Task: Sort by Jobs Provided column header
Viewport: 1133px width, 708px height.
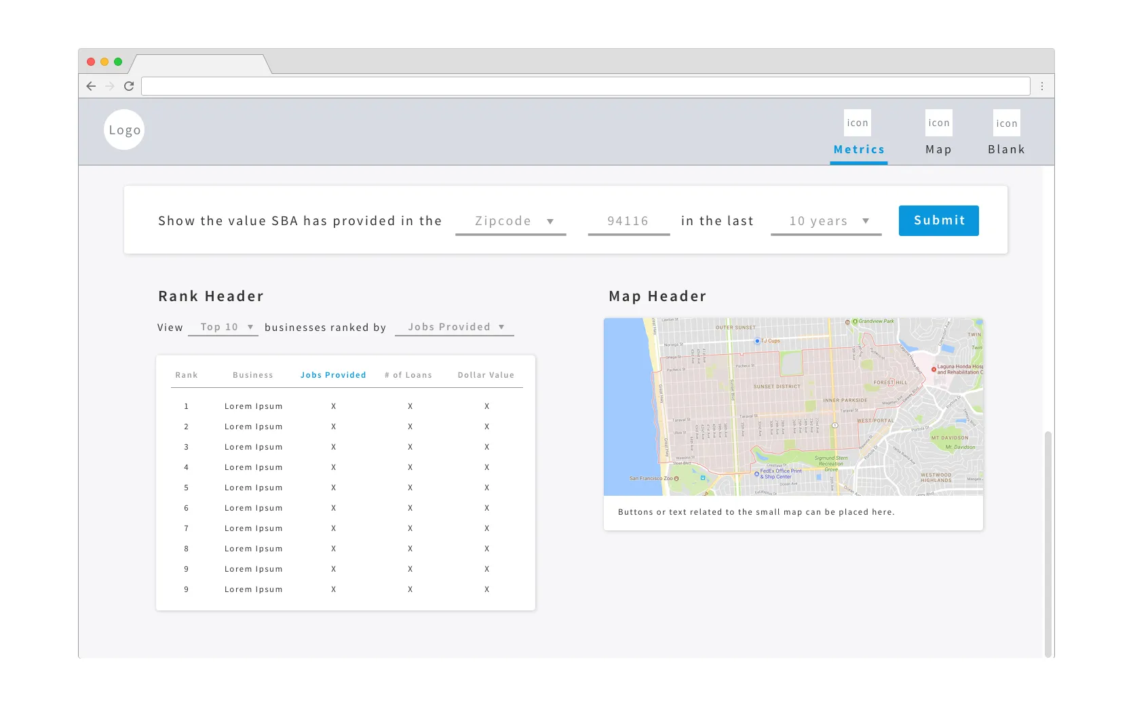Action: coord(333,375)
